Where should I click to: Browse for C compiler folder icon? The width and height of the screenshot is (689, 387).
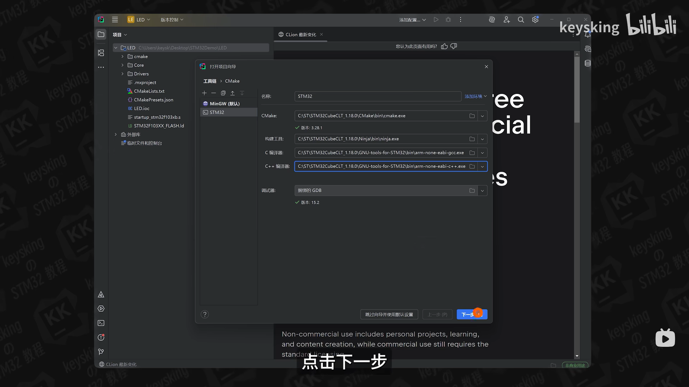(472, 153)
